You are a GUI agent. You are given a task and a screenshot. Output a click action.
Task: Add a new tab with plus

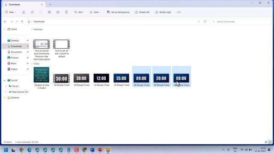pyautogui.click(x=50, y=5)
